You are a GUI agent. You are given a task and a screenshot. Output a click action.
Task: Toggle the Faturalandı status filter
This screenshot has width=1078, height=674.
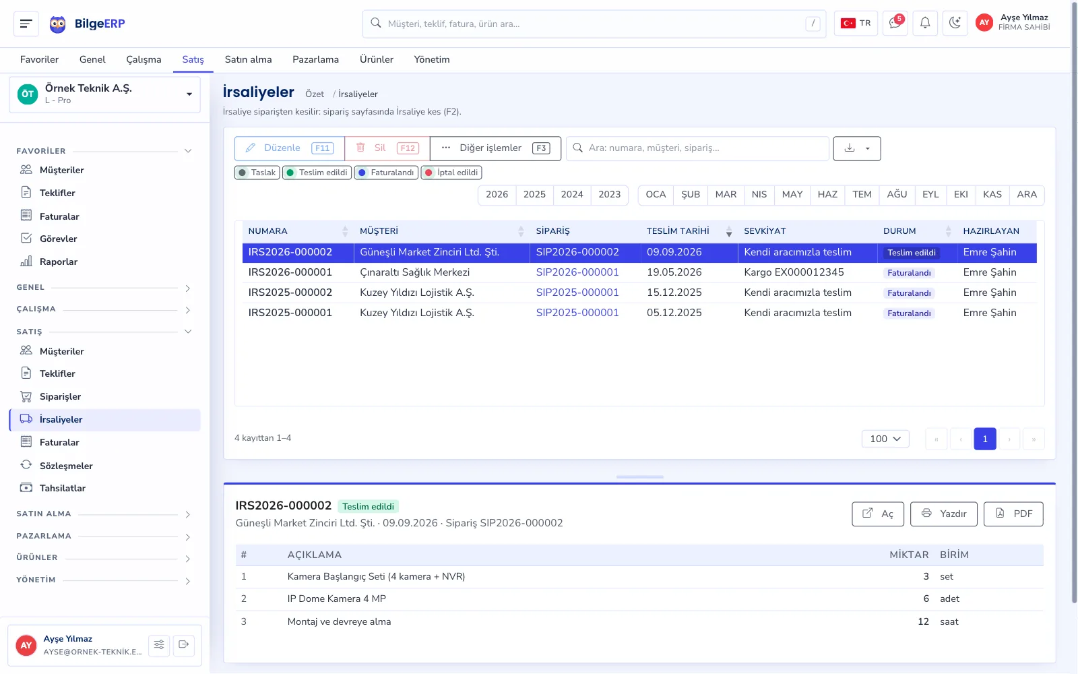[x=386, y=173]
